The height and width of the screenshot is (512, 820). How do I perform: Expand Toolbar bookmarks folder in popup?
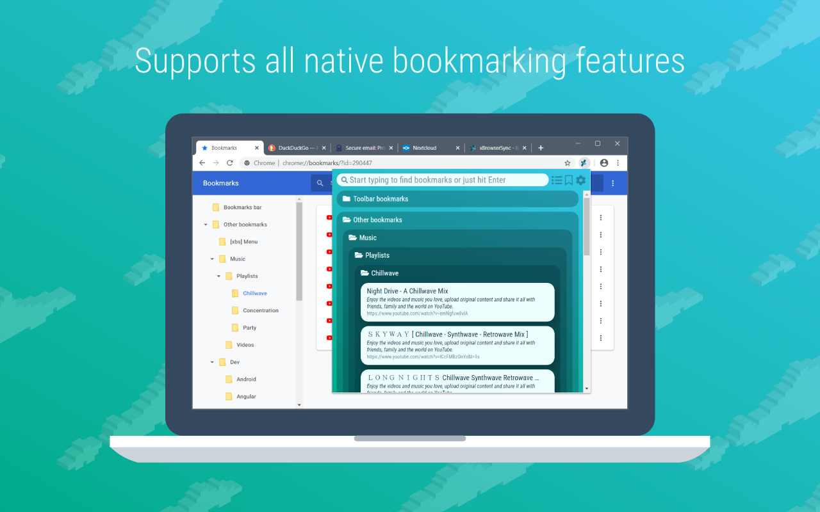tap(458, 199)
